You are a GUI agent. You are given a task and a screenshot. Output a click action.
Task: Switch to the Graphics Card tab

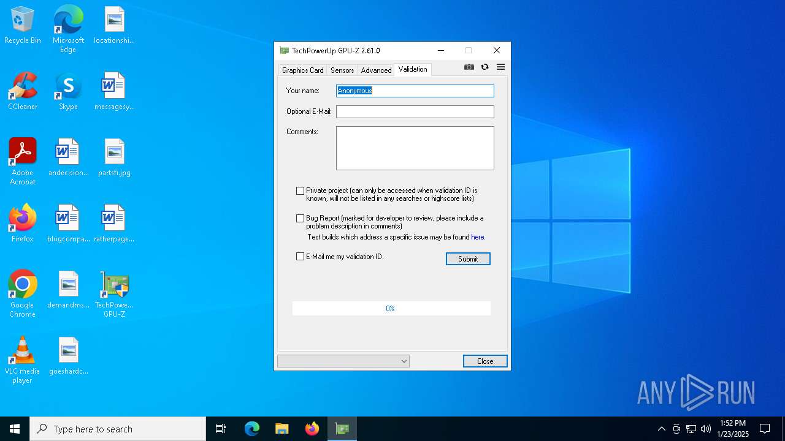coord(302,70)
